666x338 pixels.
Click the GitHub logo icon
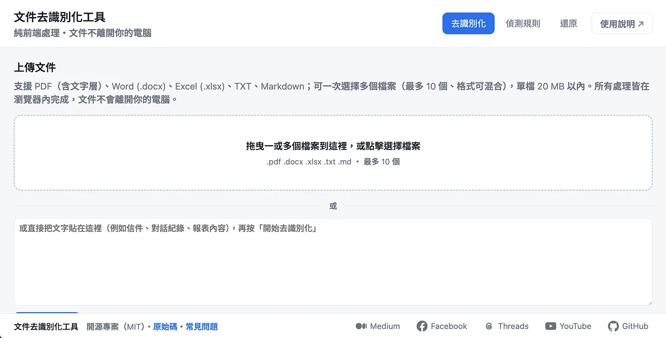coord(614,326)
